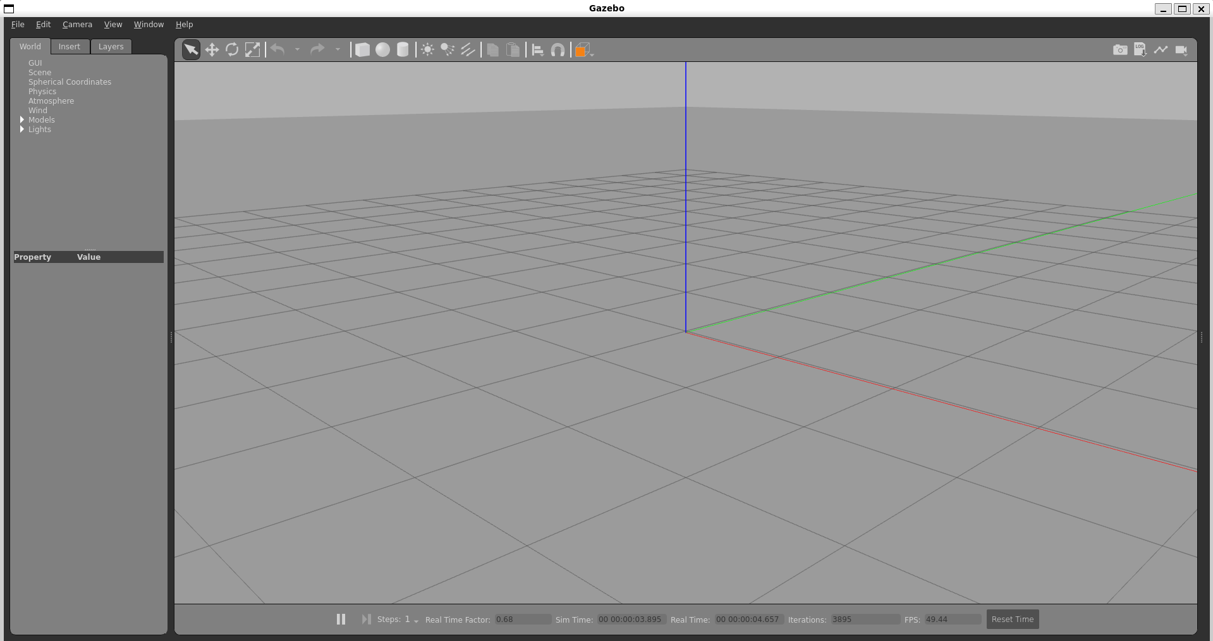
Task: Open the Help menu
Action: [185, 24]
